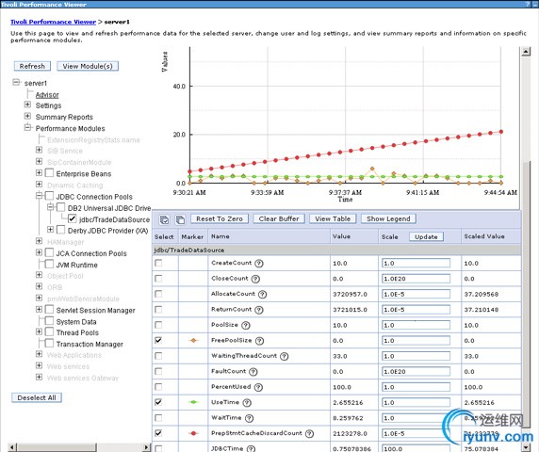Click the Reset To Zero button
The height and width of the screenshot is (452, 539).
click(x=220, y=218)
